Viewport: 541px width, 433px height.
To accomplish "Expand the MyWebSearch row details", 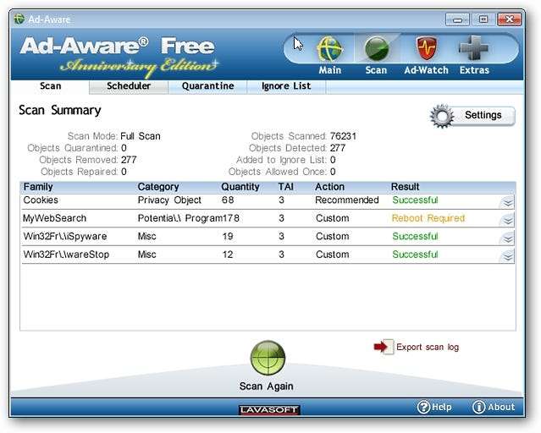I will pyautogui.click(x=507, y=220).
